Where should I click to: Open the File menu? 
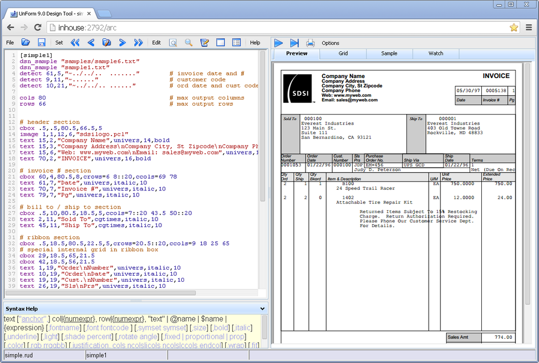coord(10,43)
